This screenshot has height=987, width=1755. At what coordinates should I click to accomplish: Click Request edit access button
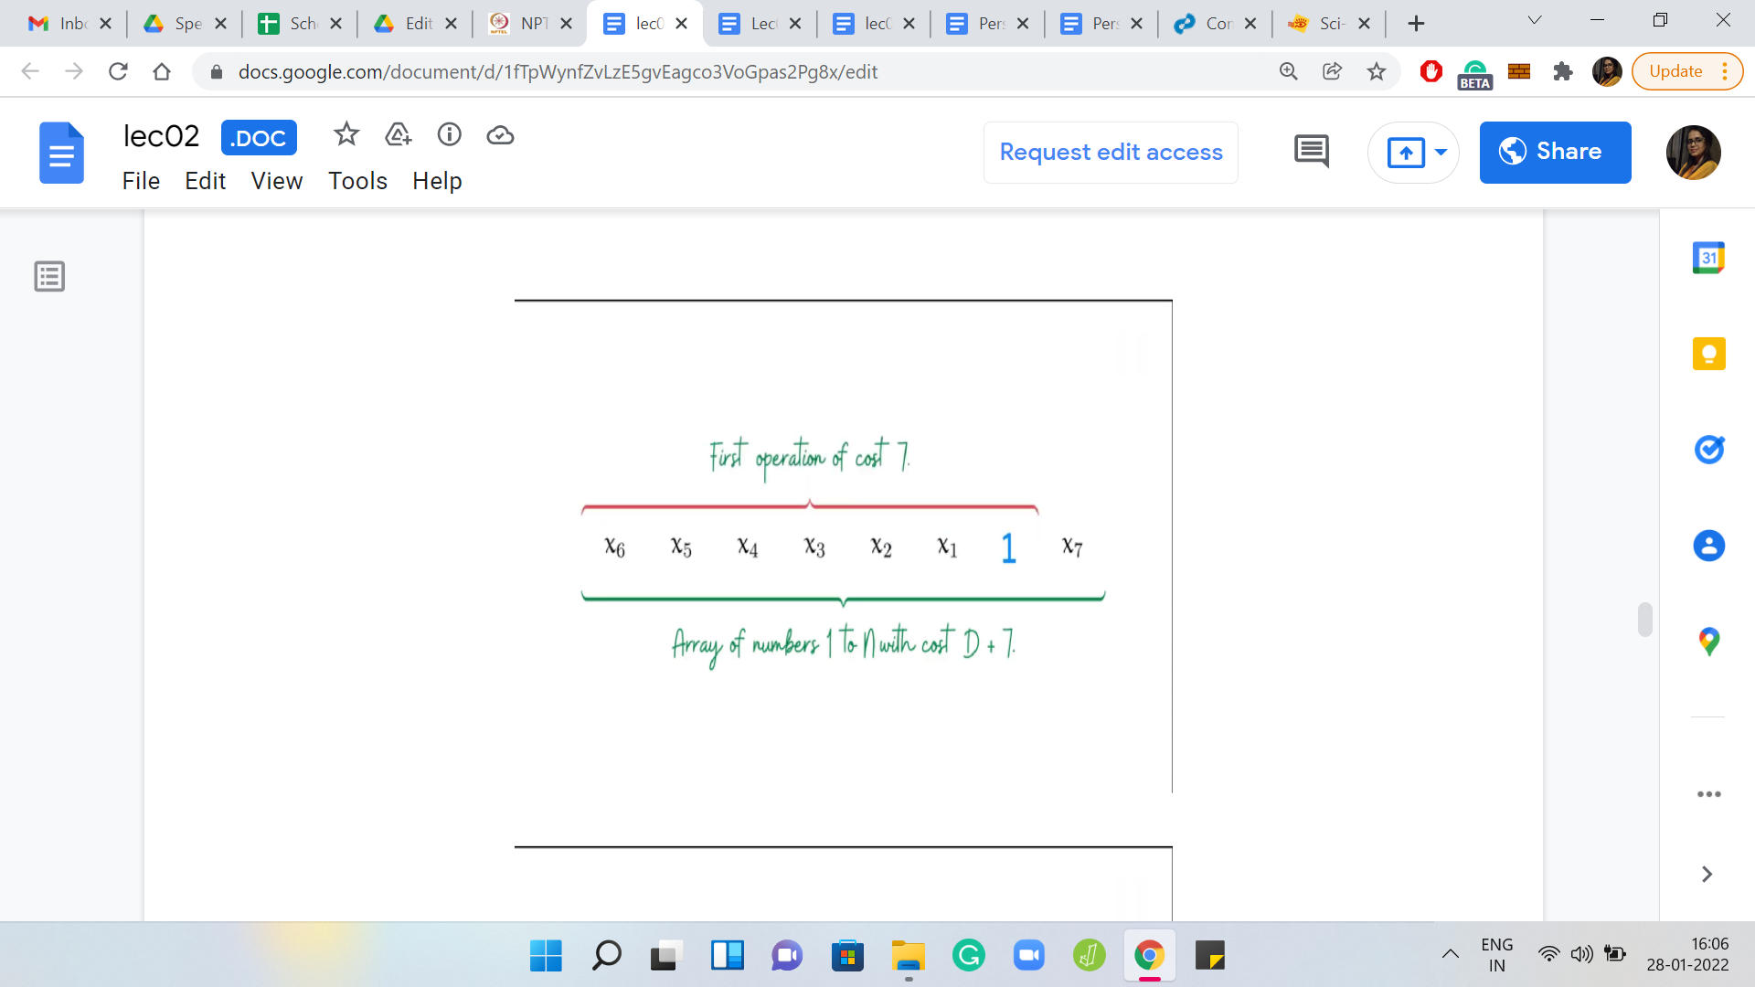click(1111, 152)
